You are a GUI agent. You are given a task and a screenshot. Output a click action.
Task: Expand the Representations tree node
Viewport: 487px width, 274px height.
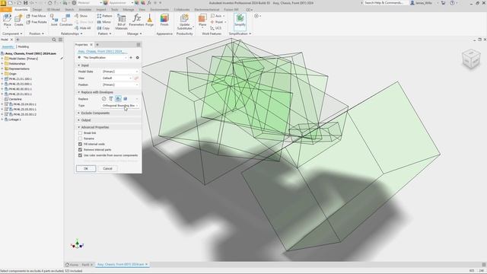(2, 68)
